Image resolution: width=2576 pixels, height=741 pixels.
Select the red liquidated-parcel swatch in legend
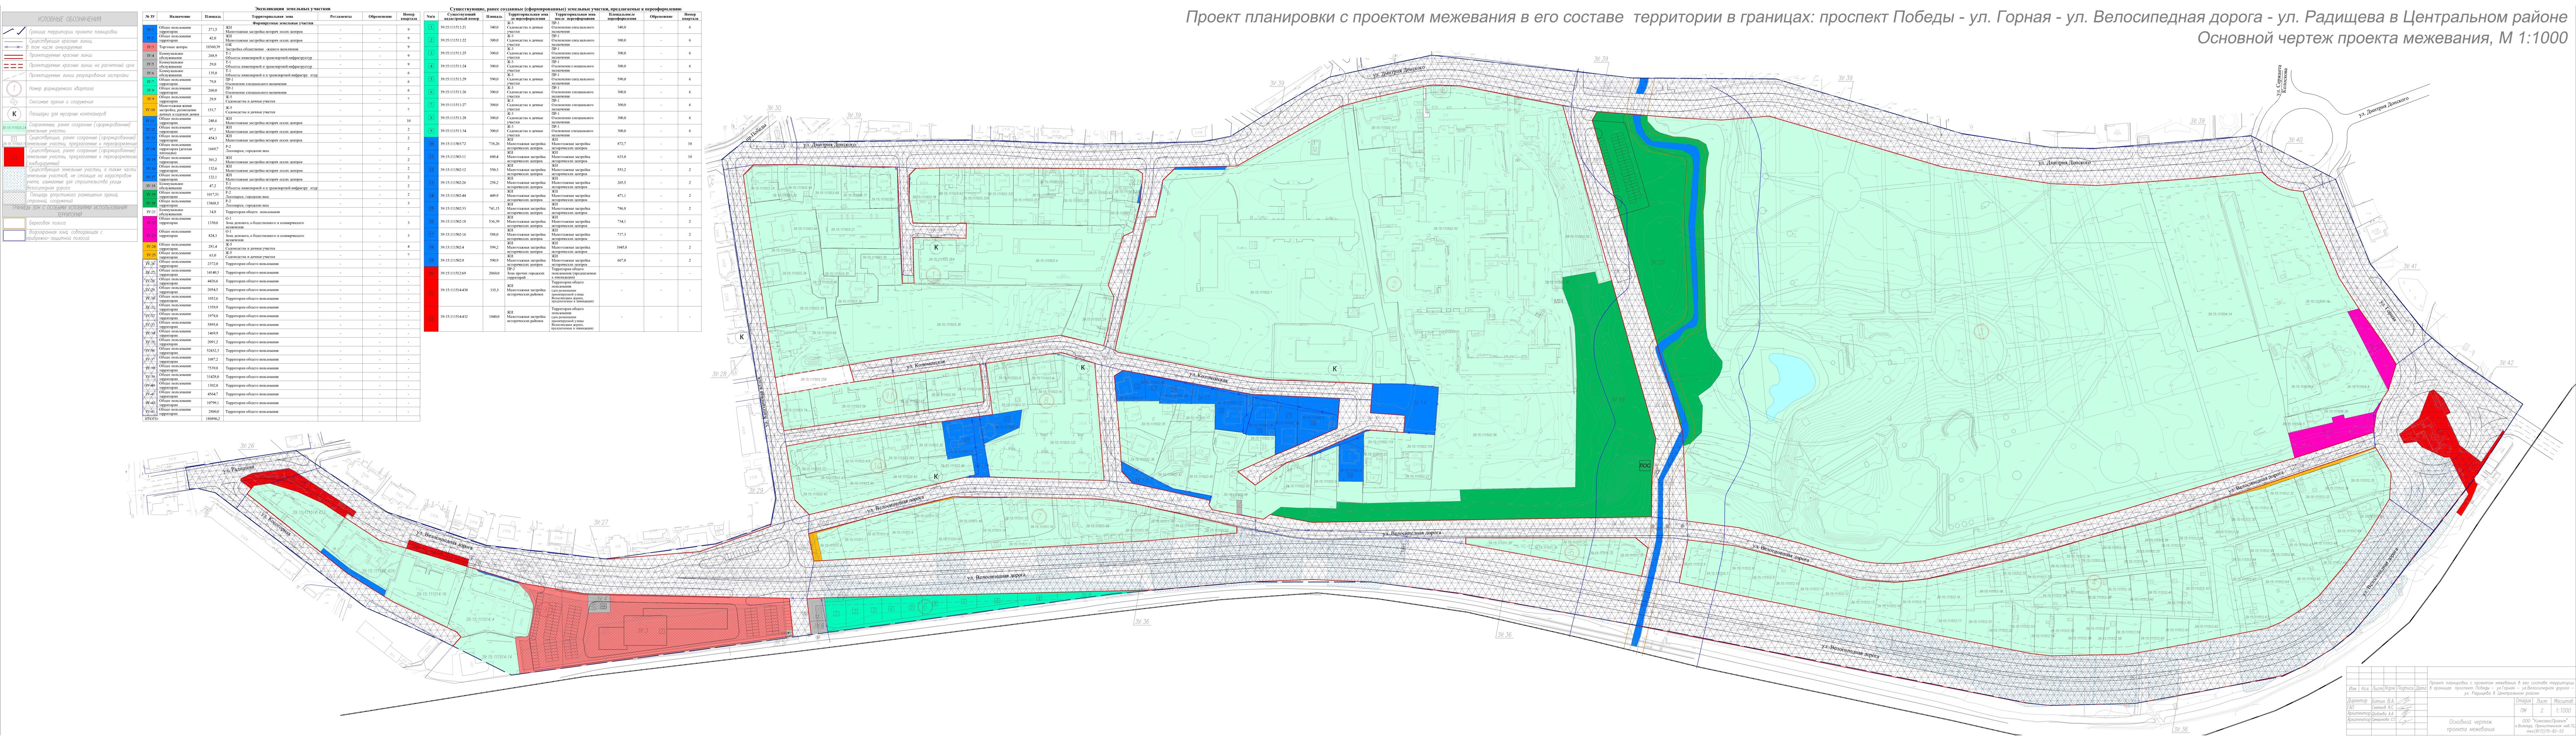point(14,157)
